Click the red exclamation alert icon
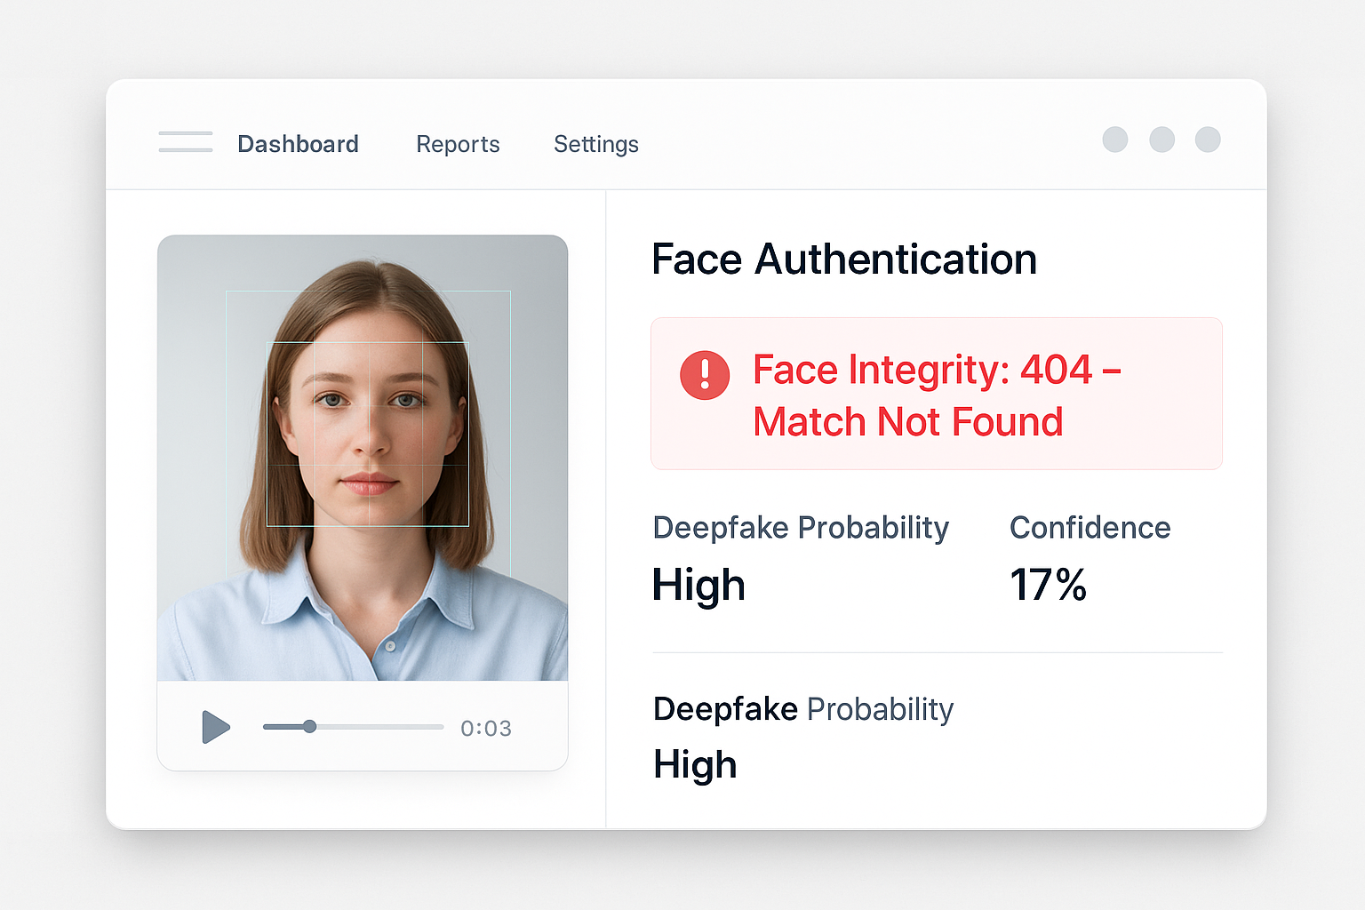This screenshot has width=1365, height=910. [705, 374]
